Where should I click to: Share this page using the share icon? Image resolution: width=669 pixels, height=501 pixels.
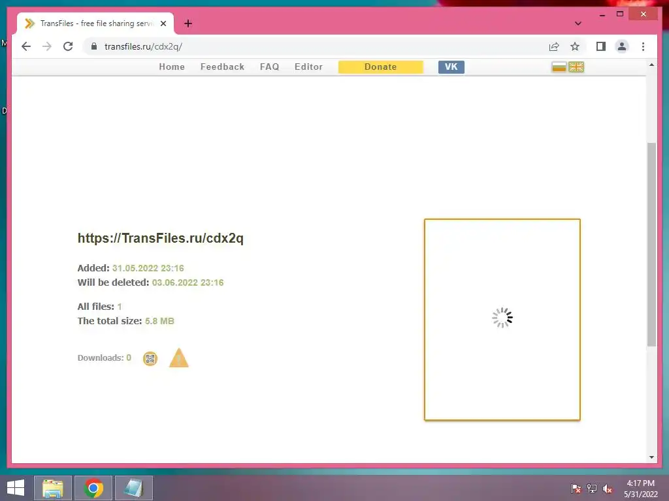pyautogui.click(x=554, y=46)
